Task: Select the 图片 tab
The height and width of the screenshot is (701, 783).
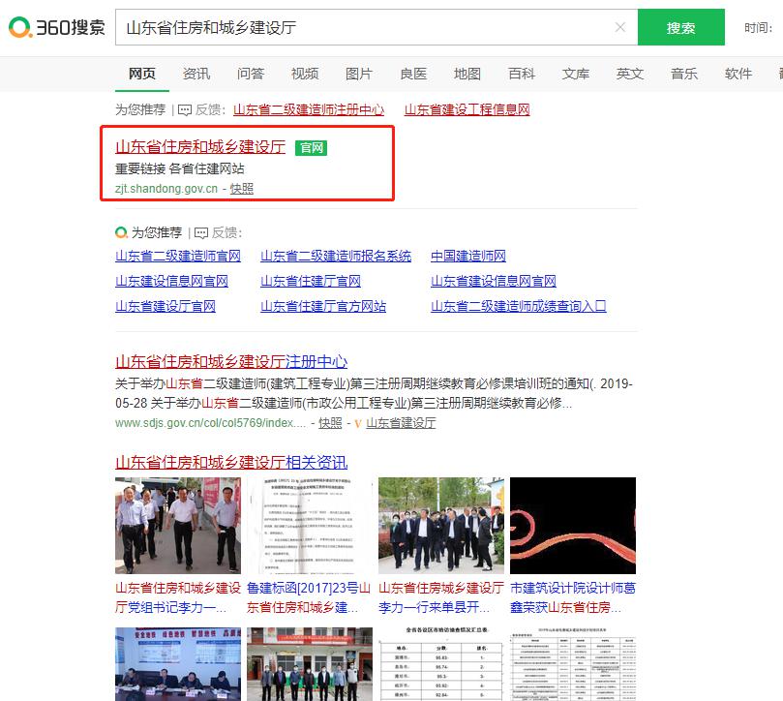Action: [x=359, y=74]
